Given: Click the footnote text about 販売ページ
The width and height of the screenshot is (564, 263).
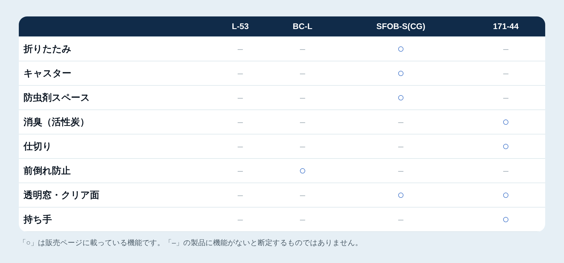Looking at the screenshot, I should tap(191, 243).
